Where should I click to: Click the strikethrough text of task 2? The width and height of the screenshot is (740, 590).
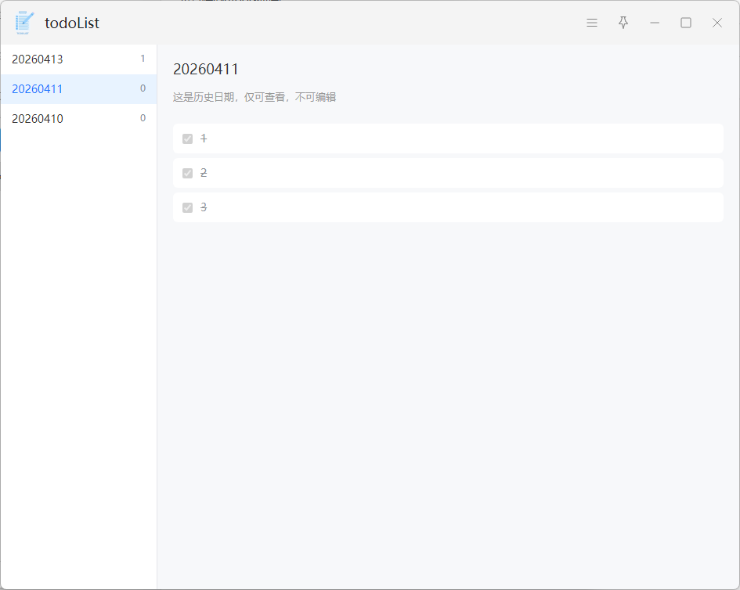tap(204, 173)
